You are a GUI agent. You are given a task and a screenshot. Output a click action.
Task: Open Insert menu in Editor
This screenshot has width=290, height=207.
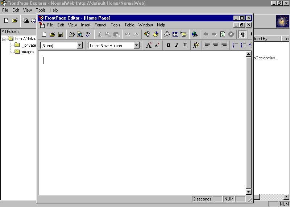pos(86,25)
